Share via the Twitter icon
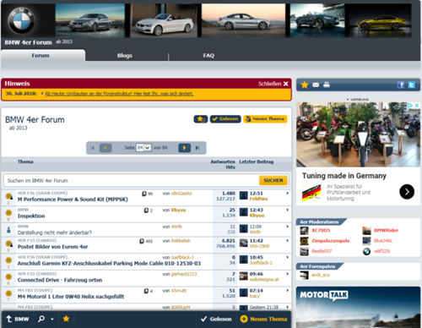The height and width of the screenshot is (328, 422). click(x=411, y=85)
